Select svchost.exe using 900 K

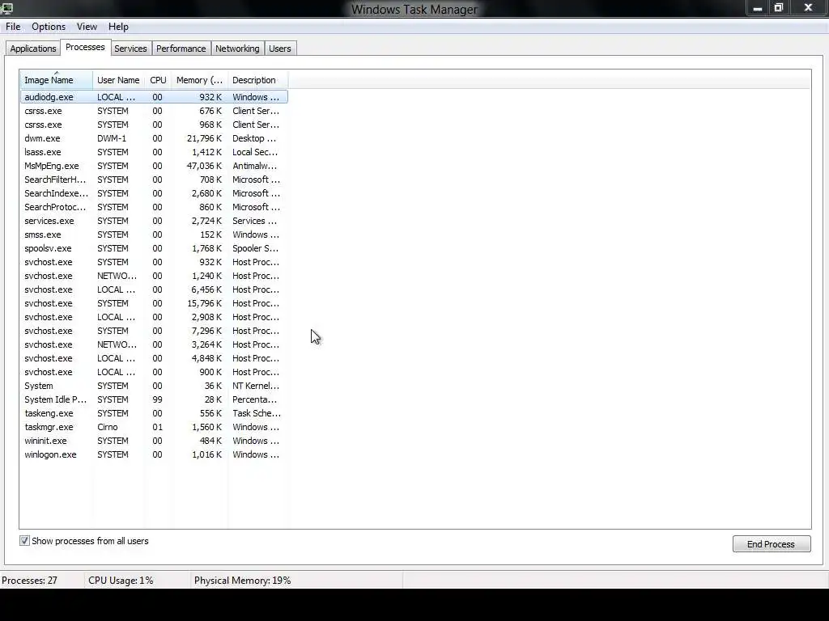click(x=154, y=372)
